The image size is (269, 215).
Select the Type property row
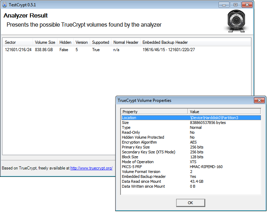[191, 127]
